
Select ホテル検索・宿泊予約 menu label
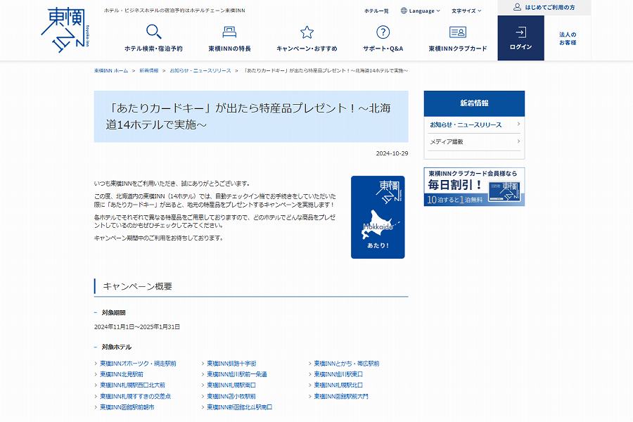point(153,49)
